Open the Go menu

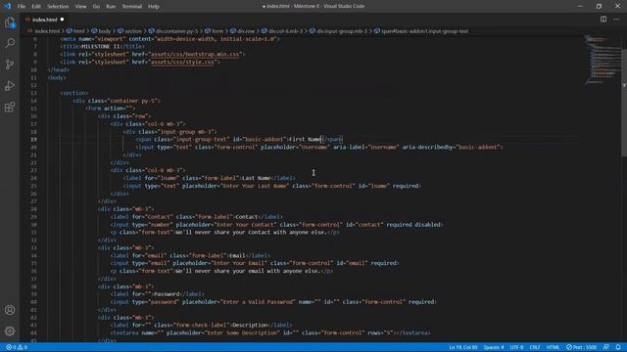click(x=96, y=7)
